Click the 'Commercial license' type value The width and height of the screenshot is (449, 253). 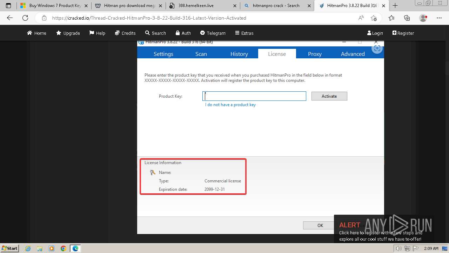(223, 181)
